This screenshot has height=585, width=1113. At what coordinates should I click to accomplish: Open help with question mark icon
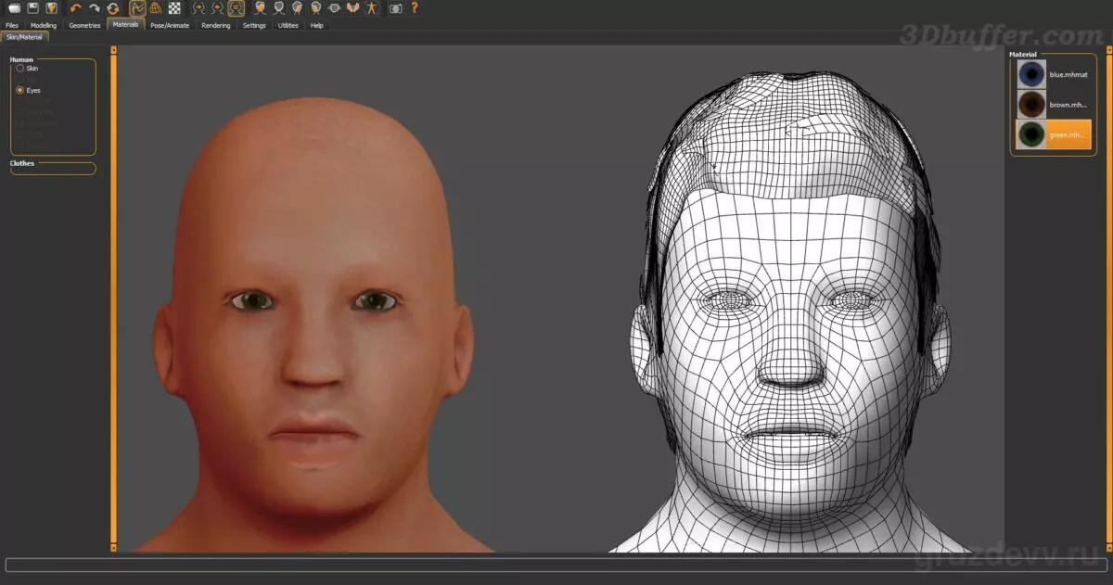pyautogui.click(x=415, y=7)
